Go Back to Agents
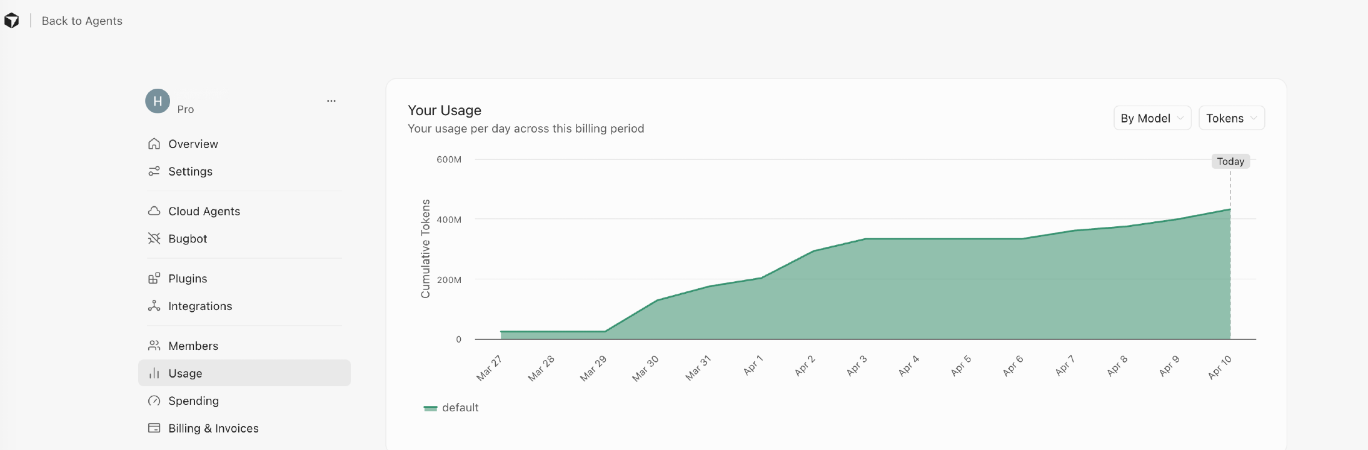Screen dimensions: 1368x450 pos(82,21)
